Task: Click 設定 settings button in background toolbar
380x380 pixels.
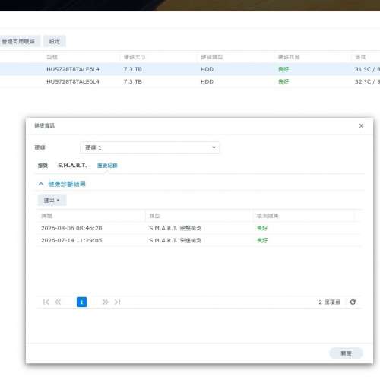Action: pyautogui.click(x=55, y=41)
